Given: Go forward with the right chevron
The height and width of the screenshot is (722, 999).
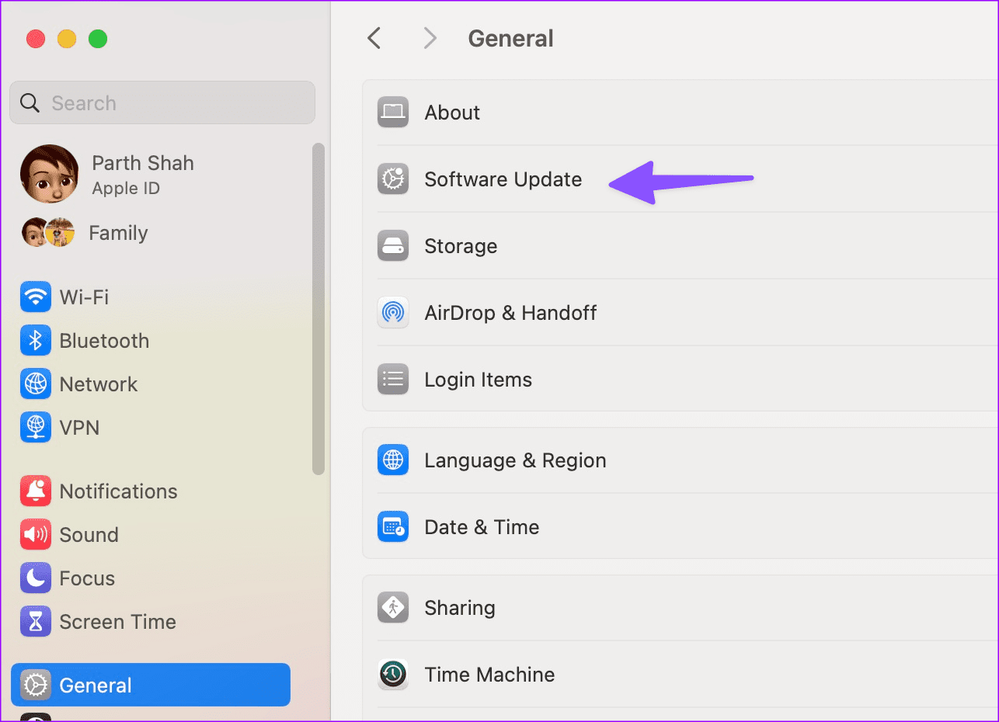Looking at the screenshot, I should click(430, 38).
